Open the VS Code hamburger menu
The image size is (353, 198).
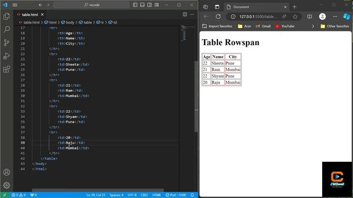point(15,5)
